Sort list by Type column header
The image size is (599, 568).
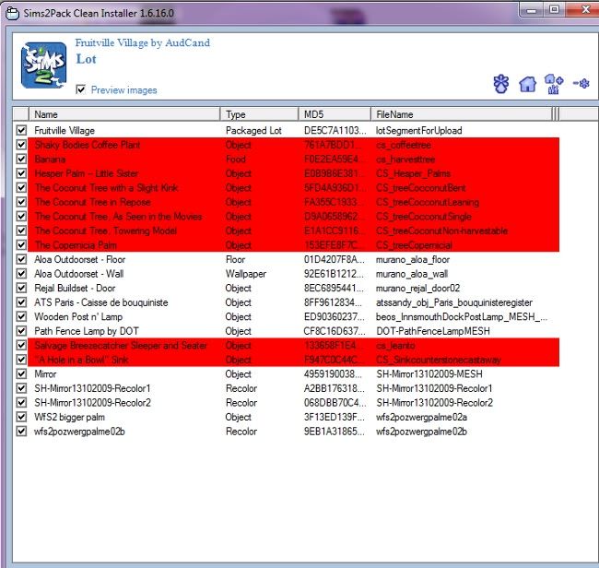[259, 114]
